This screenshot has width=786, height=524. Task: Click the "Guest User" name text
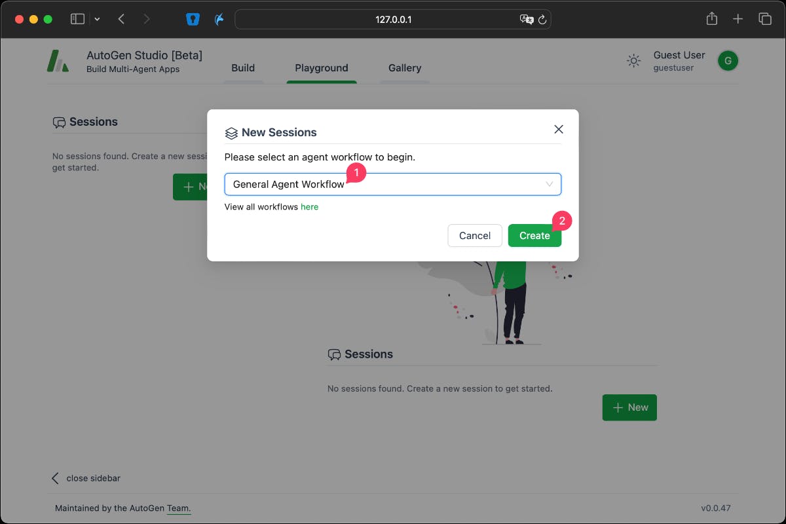pyautogui.click(x=679, y=55)
